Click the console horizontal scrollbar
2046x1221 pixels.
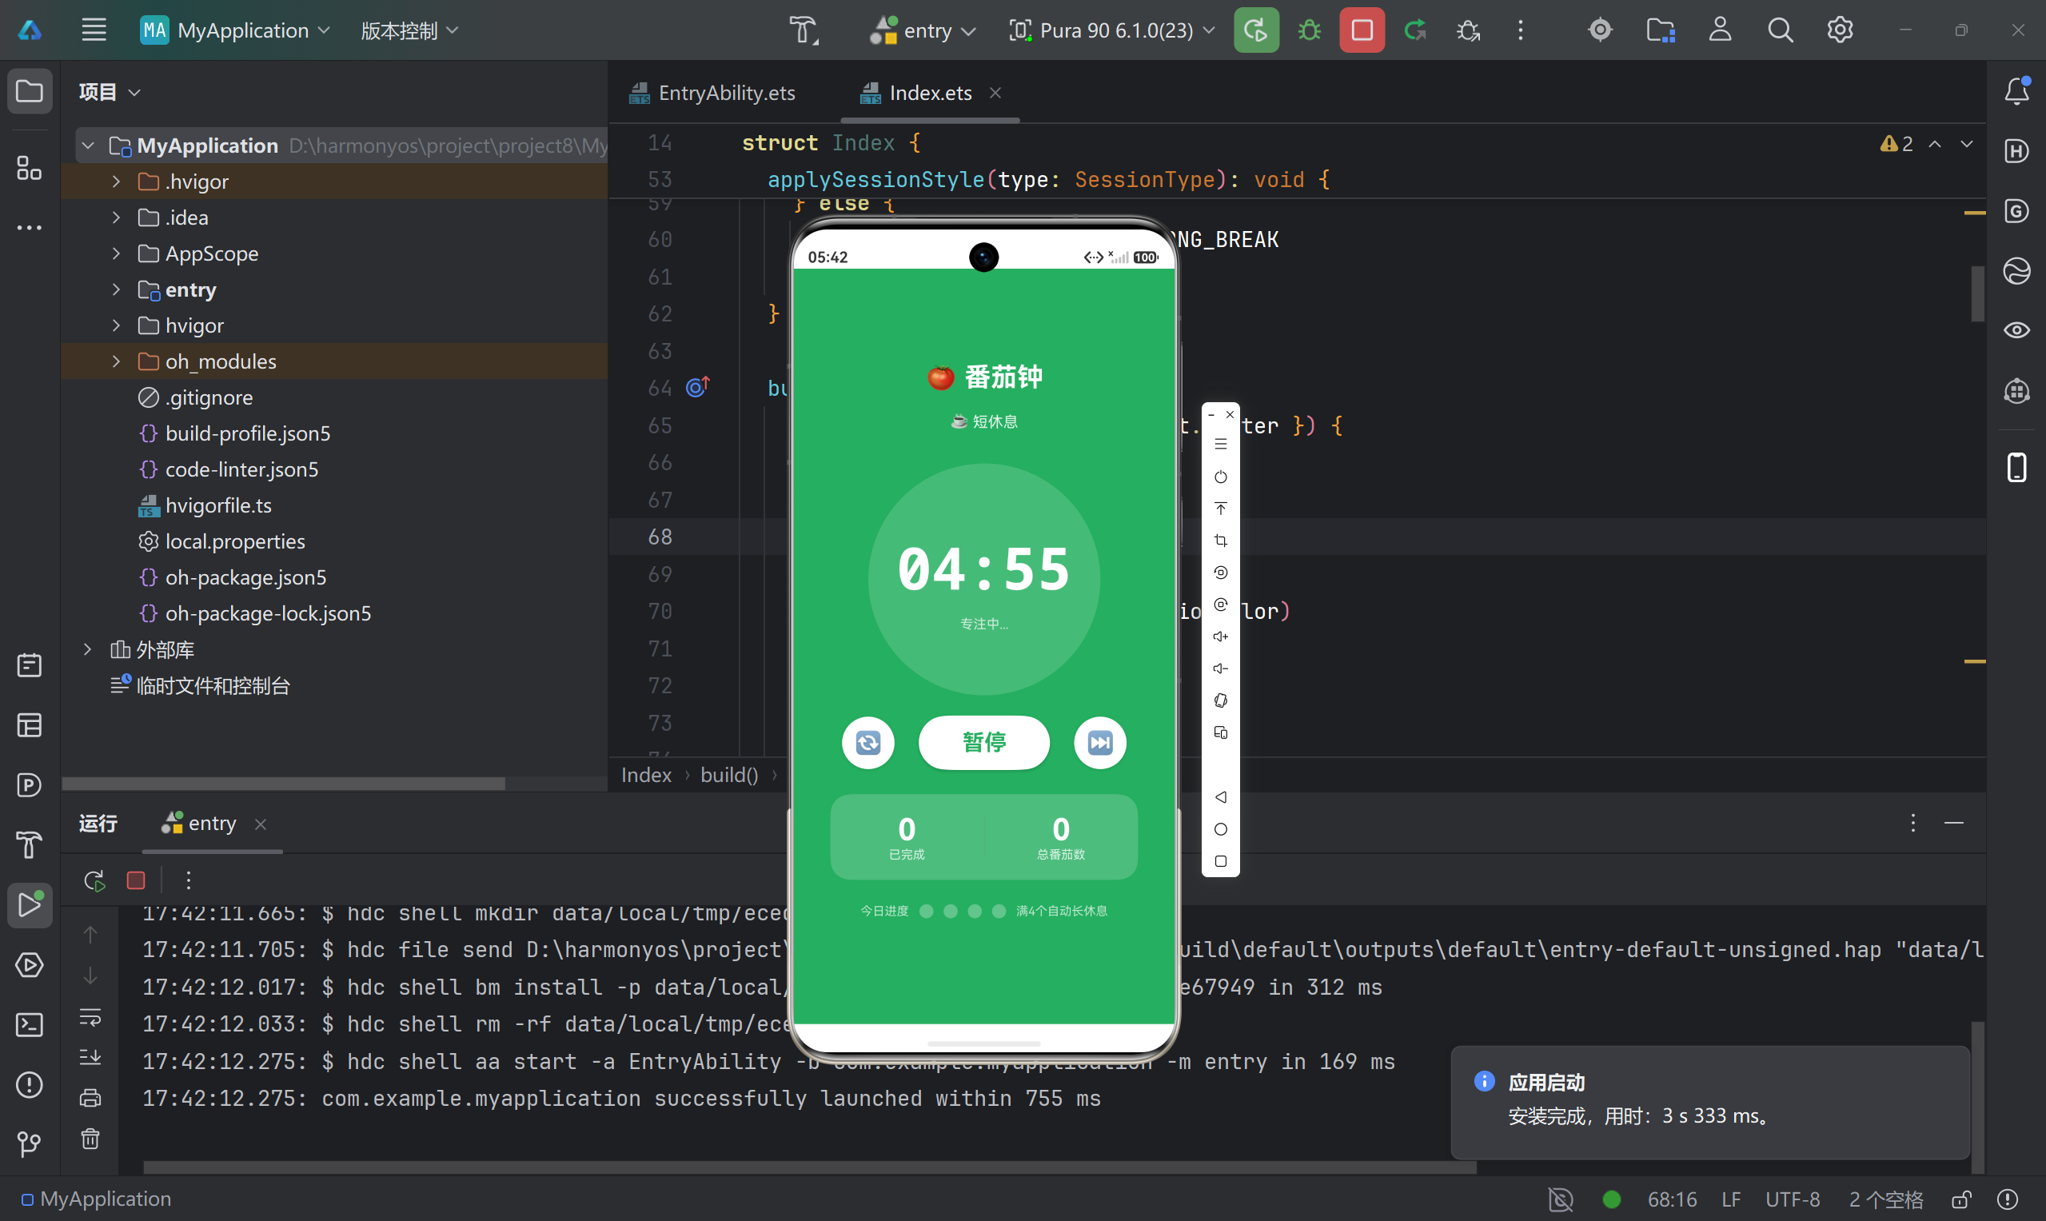[809, 1167]
